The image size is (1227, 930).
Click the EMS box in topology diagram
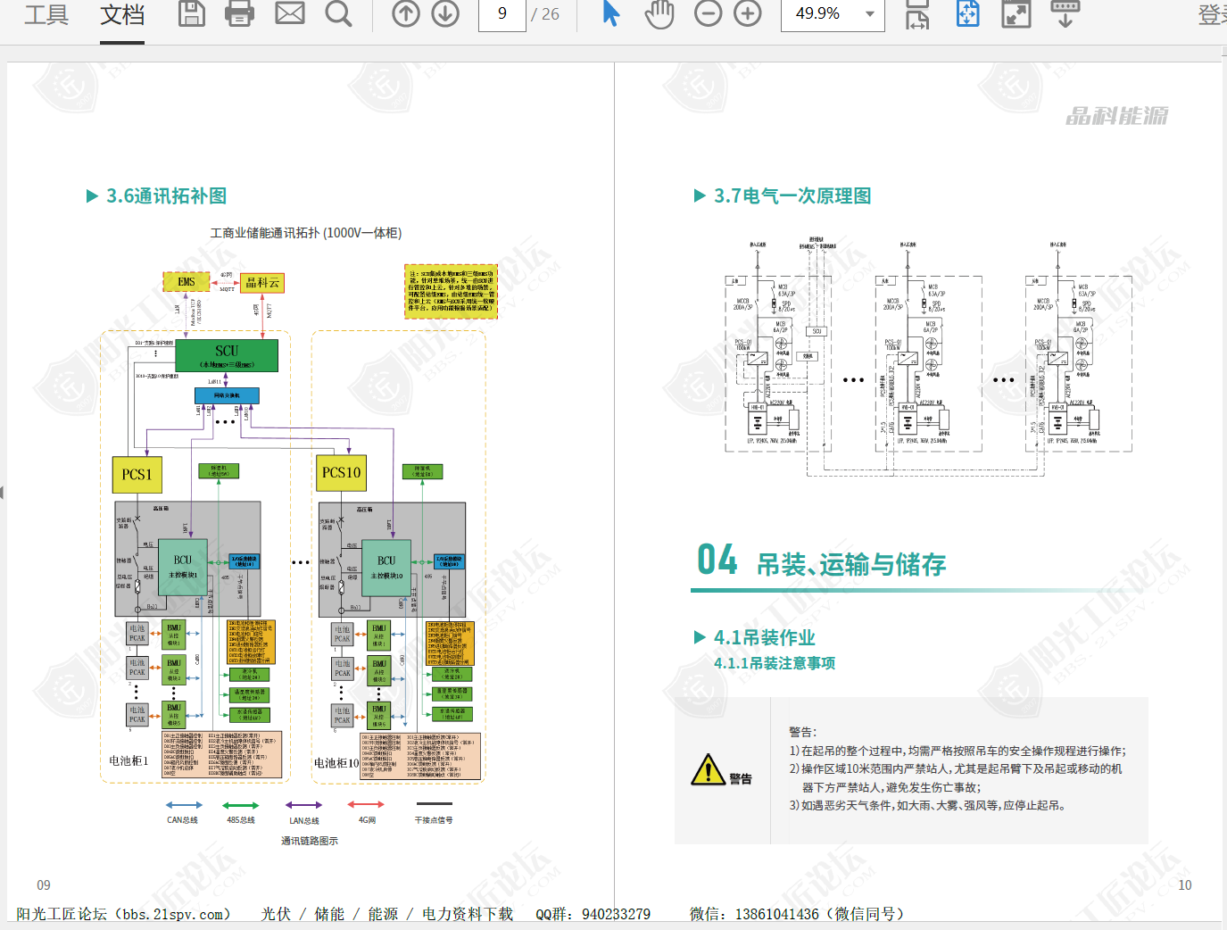(186, 282)
